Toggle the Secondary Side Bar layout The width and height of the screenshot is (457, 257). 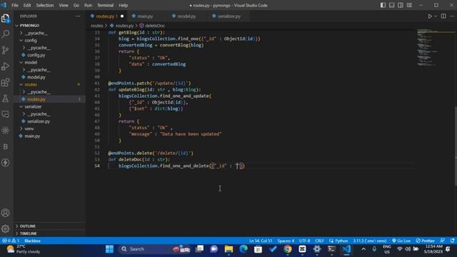click(x=401, y=5)
